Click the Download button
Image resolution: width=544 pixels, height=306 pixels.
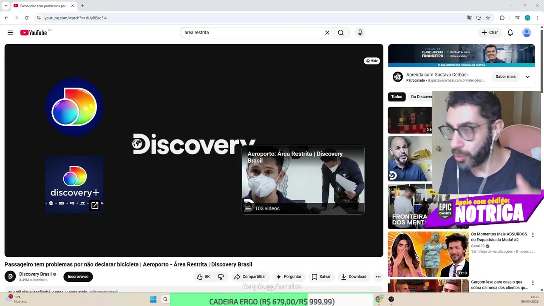(x=354, y=277)
